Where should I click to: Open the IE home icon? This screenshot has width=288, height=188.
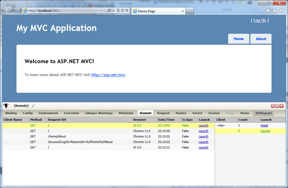click(268, 10)
